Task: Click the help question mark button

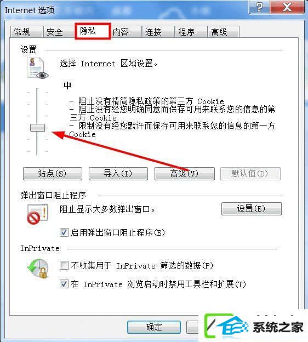Action: 259,7
